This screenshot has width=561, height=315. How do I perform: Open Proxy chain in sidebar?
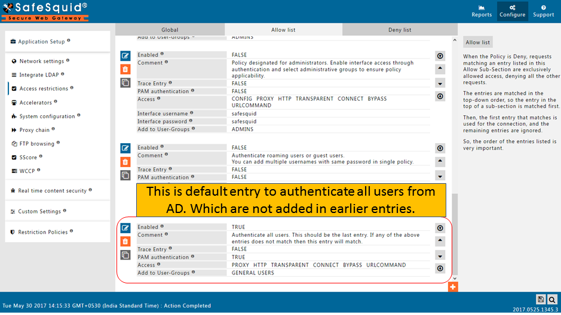coord(34,129)
